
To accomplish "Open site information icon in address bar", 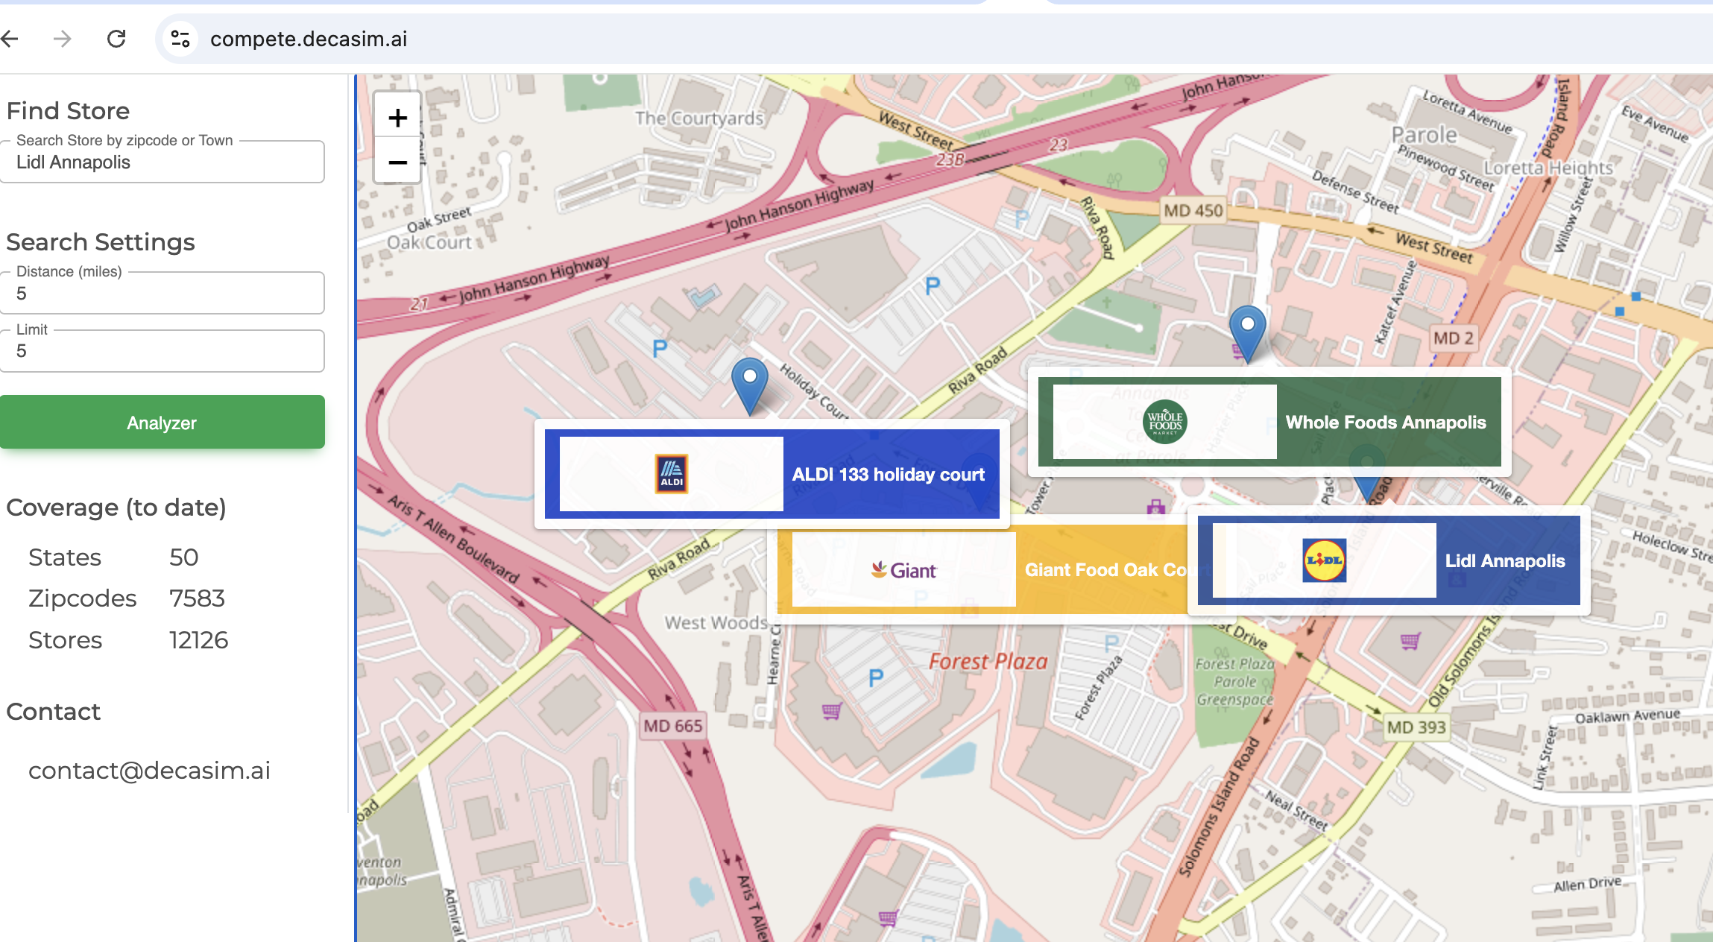I will 180,39.
